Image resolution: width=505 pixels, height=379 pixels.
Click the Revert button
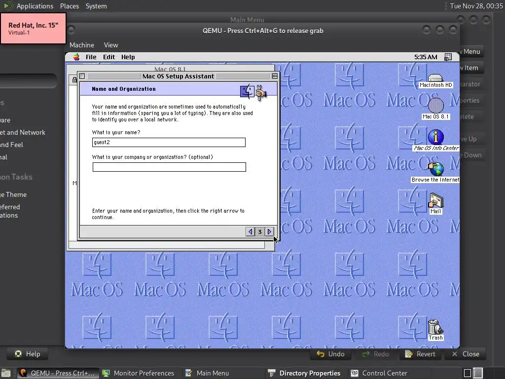[x=420, y=354]
